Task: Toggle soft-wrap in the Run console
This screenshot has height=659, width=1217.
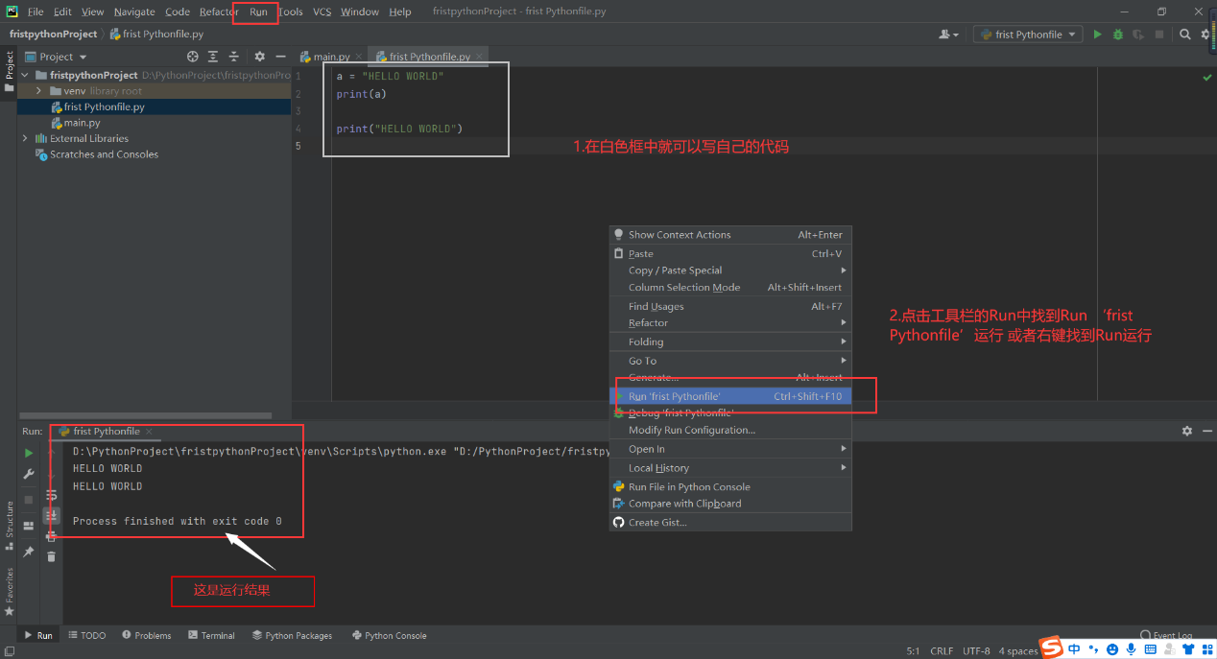Action: point(51,495)
